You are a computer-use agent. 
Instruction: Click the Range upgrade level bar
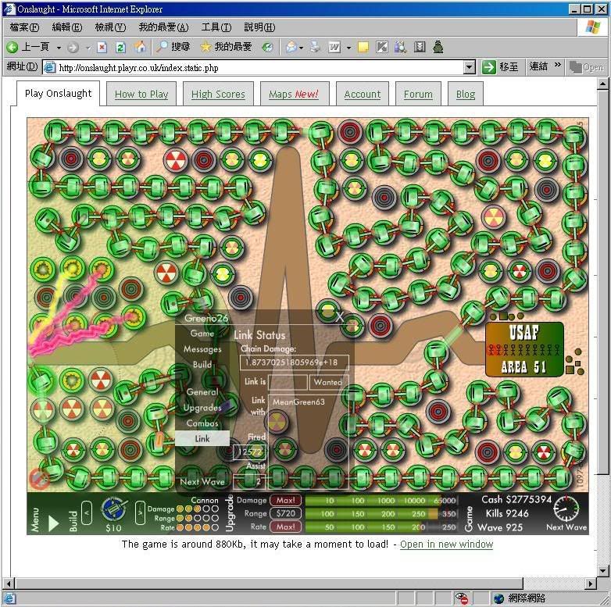[381, 513]
